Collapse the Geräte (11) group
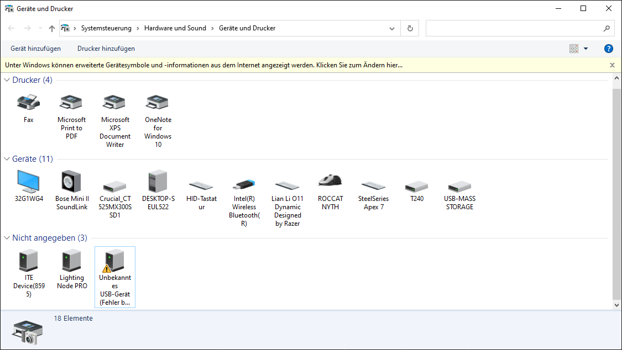This screenshot has height=350, width=622. (7, 159)
